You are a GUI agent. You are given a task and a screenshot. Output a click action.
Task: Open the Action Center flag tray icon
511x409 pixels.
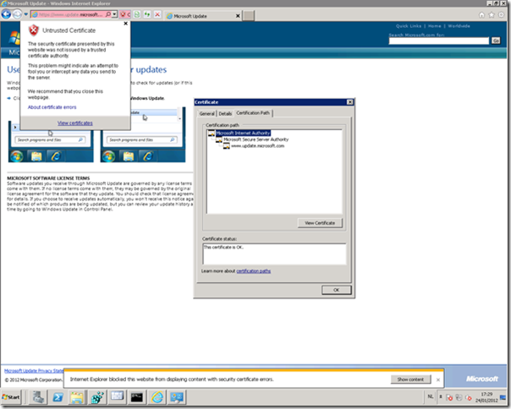tap(449, 397)
